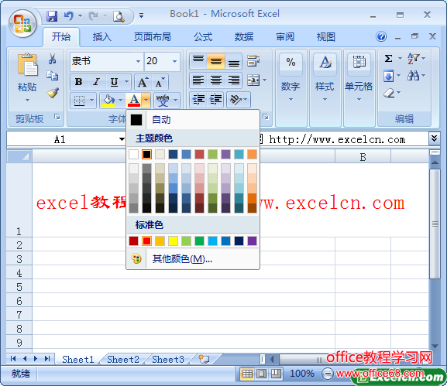The width and height of the screenshot is (447, 386).
Task: Save the workbook with the floppy icon
Action: [x=52, y=16]
